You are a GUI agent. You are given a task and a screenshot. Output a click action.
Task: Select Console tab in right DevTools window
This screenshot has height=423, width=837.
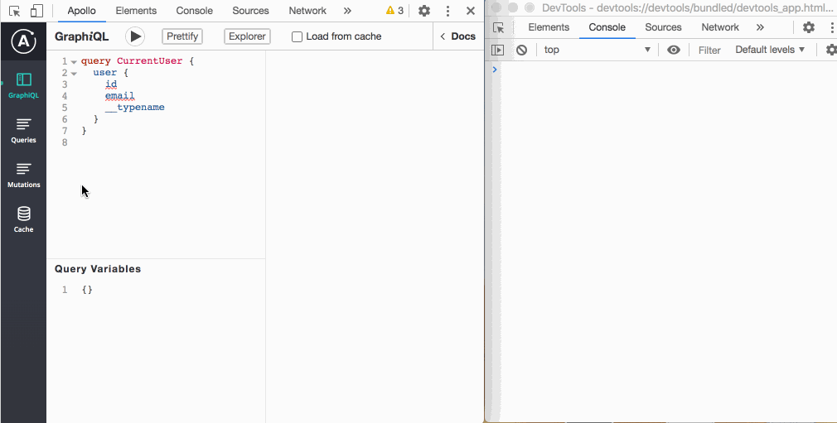pyautogui.click(x=607, y=27)
